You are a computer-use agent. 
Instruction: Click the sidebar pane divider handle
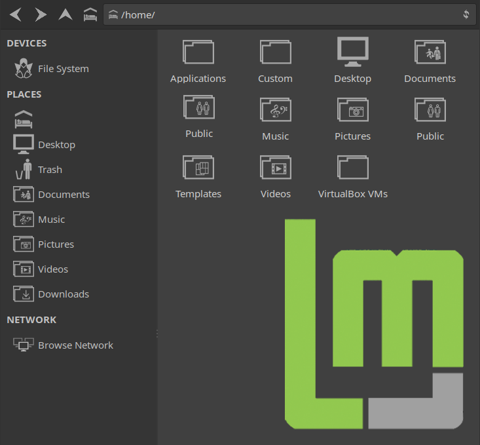157,334
